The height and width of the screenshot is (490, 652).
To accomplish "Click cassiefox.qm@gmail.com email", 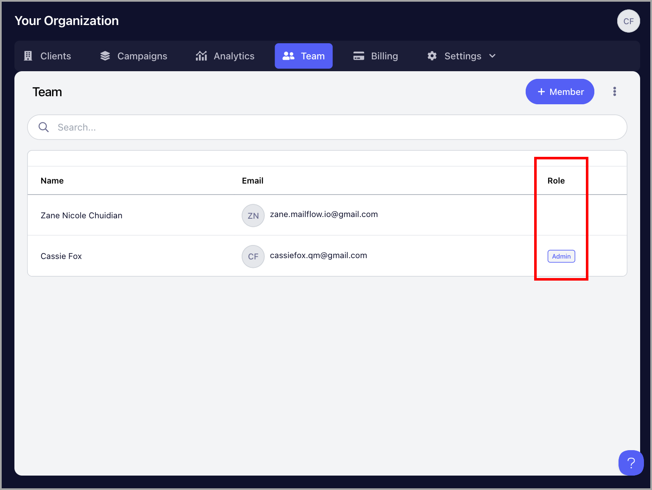I will coord(318,255).
